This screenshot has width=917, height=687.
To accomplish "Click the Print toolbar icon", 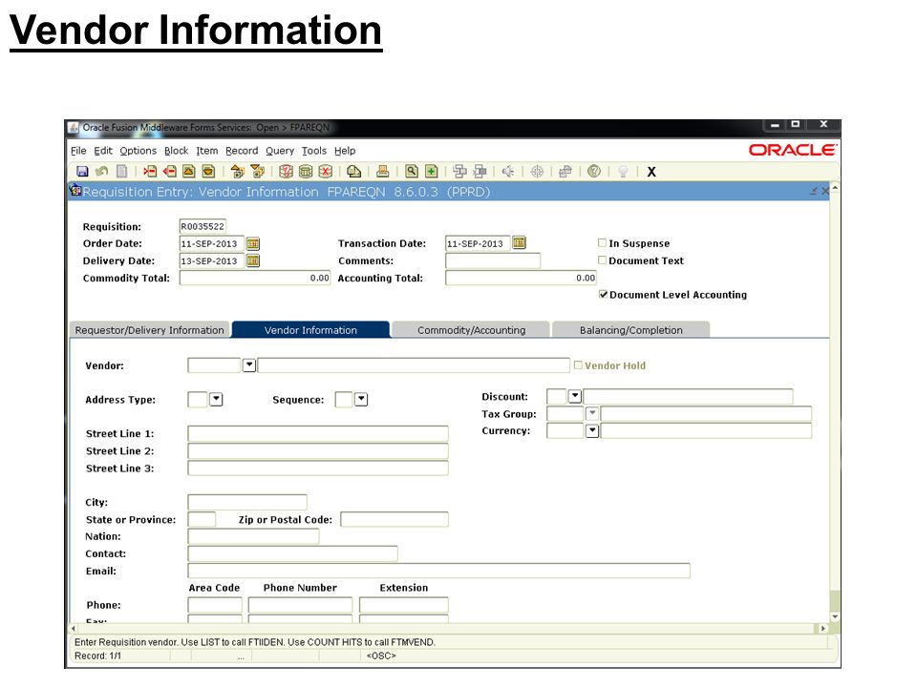I will click(383, 171).
